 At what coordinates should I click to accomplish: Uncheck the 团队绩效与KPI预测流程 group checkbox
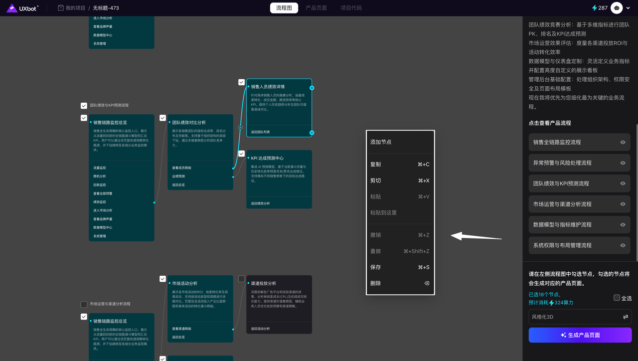point(84,106)
